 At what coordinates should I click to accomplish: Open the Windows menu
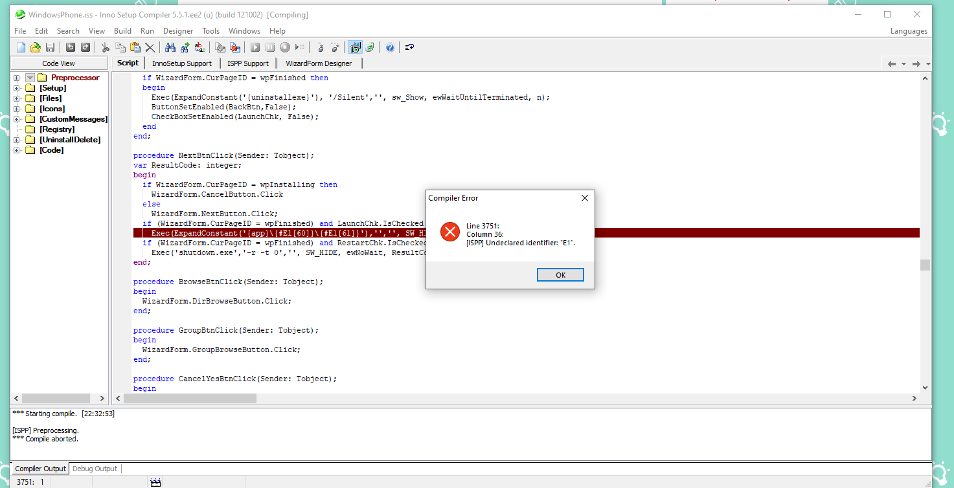244,31
